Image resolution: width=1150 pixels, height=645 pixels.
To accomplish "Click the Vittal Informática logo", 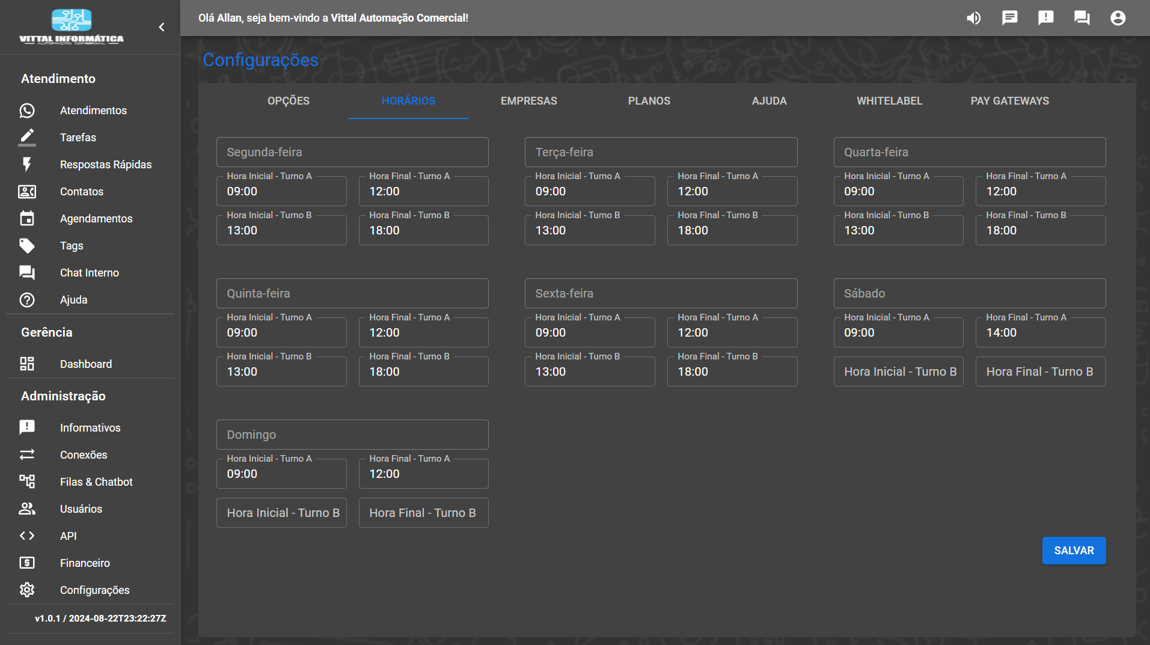I will coord(72,27).
